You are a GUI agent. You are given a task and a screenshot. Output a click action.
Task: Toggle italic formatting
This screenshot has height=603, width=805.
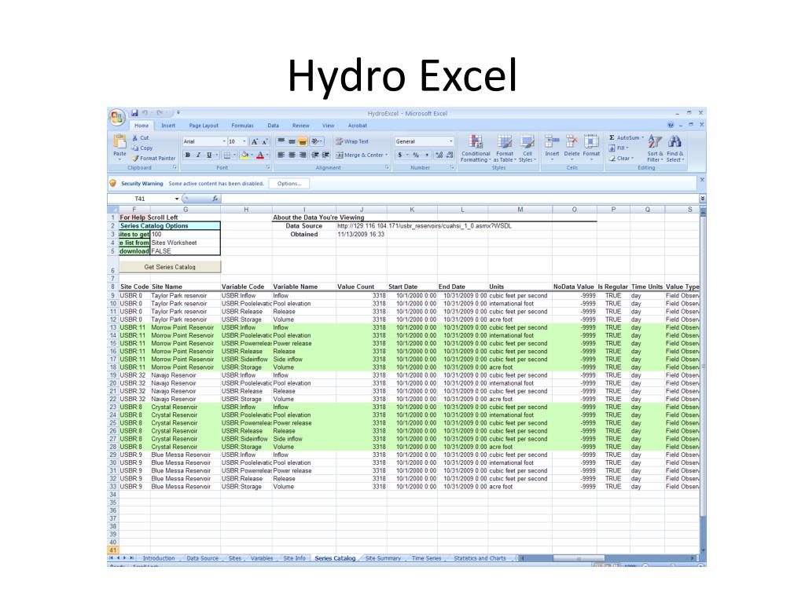tap(198, 155)
